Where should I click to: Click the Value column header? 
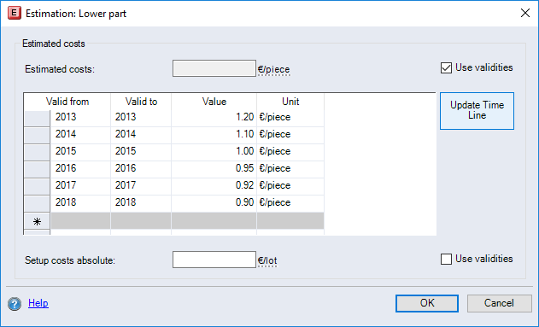click(x=214, y=102)
